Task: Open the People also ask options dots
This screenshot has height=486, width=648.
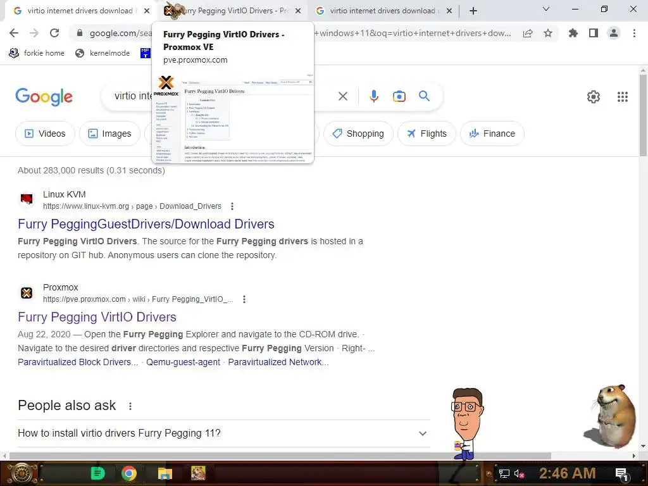Action: click(x=130, y=406)
